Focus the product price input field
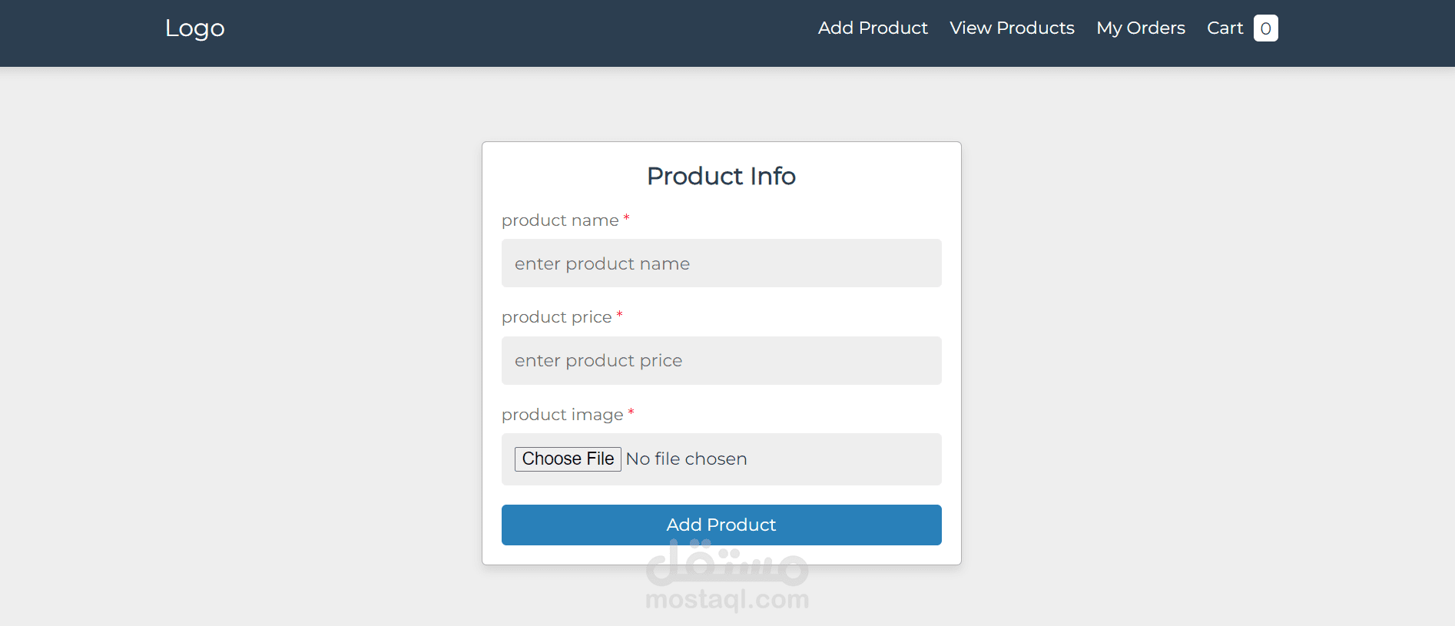The image size is (1455, 626). coord(721,360)
